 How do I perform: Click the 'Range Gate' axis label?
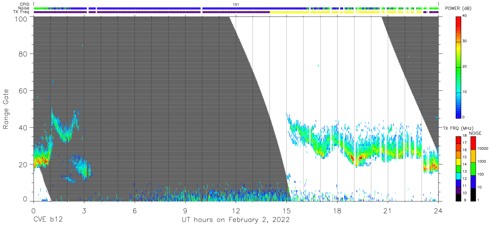coord(6,110)
